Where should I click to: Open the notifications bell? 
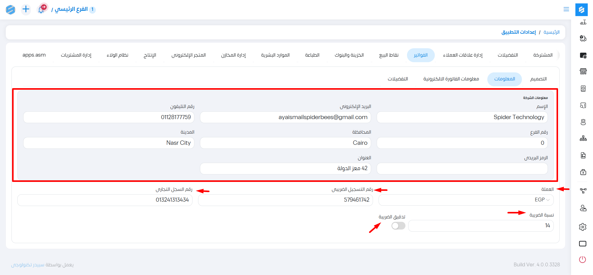coord(41,10)
